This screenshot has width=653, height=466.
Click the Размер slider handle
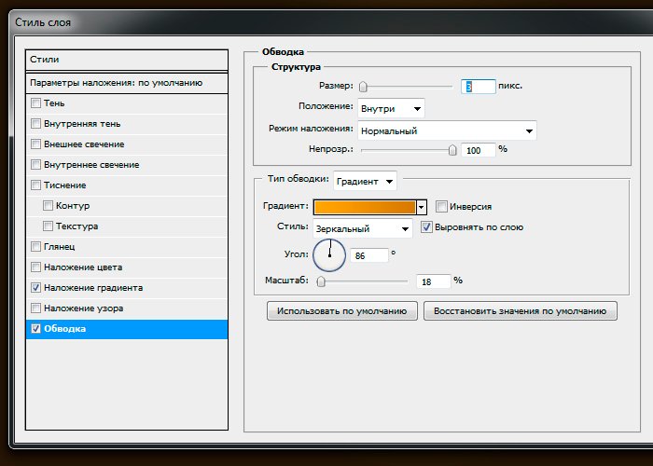click(x=363, y=87)
